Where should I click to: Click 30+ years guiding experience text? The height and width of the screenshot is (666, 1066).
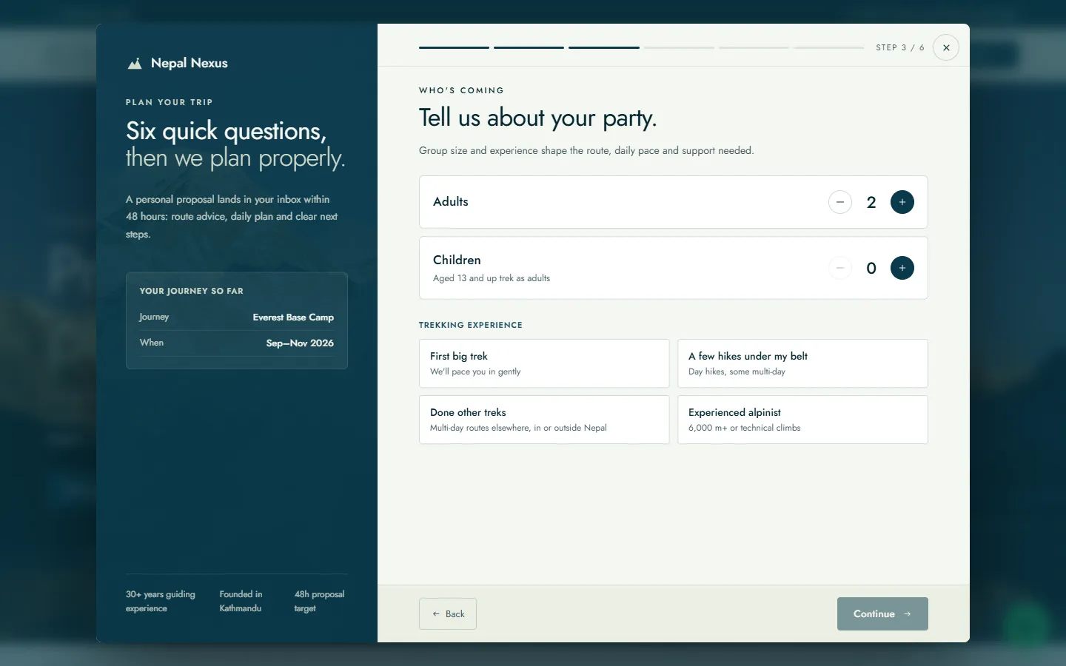click(x=161, y=601)
